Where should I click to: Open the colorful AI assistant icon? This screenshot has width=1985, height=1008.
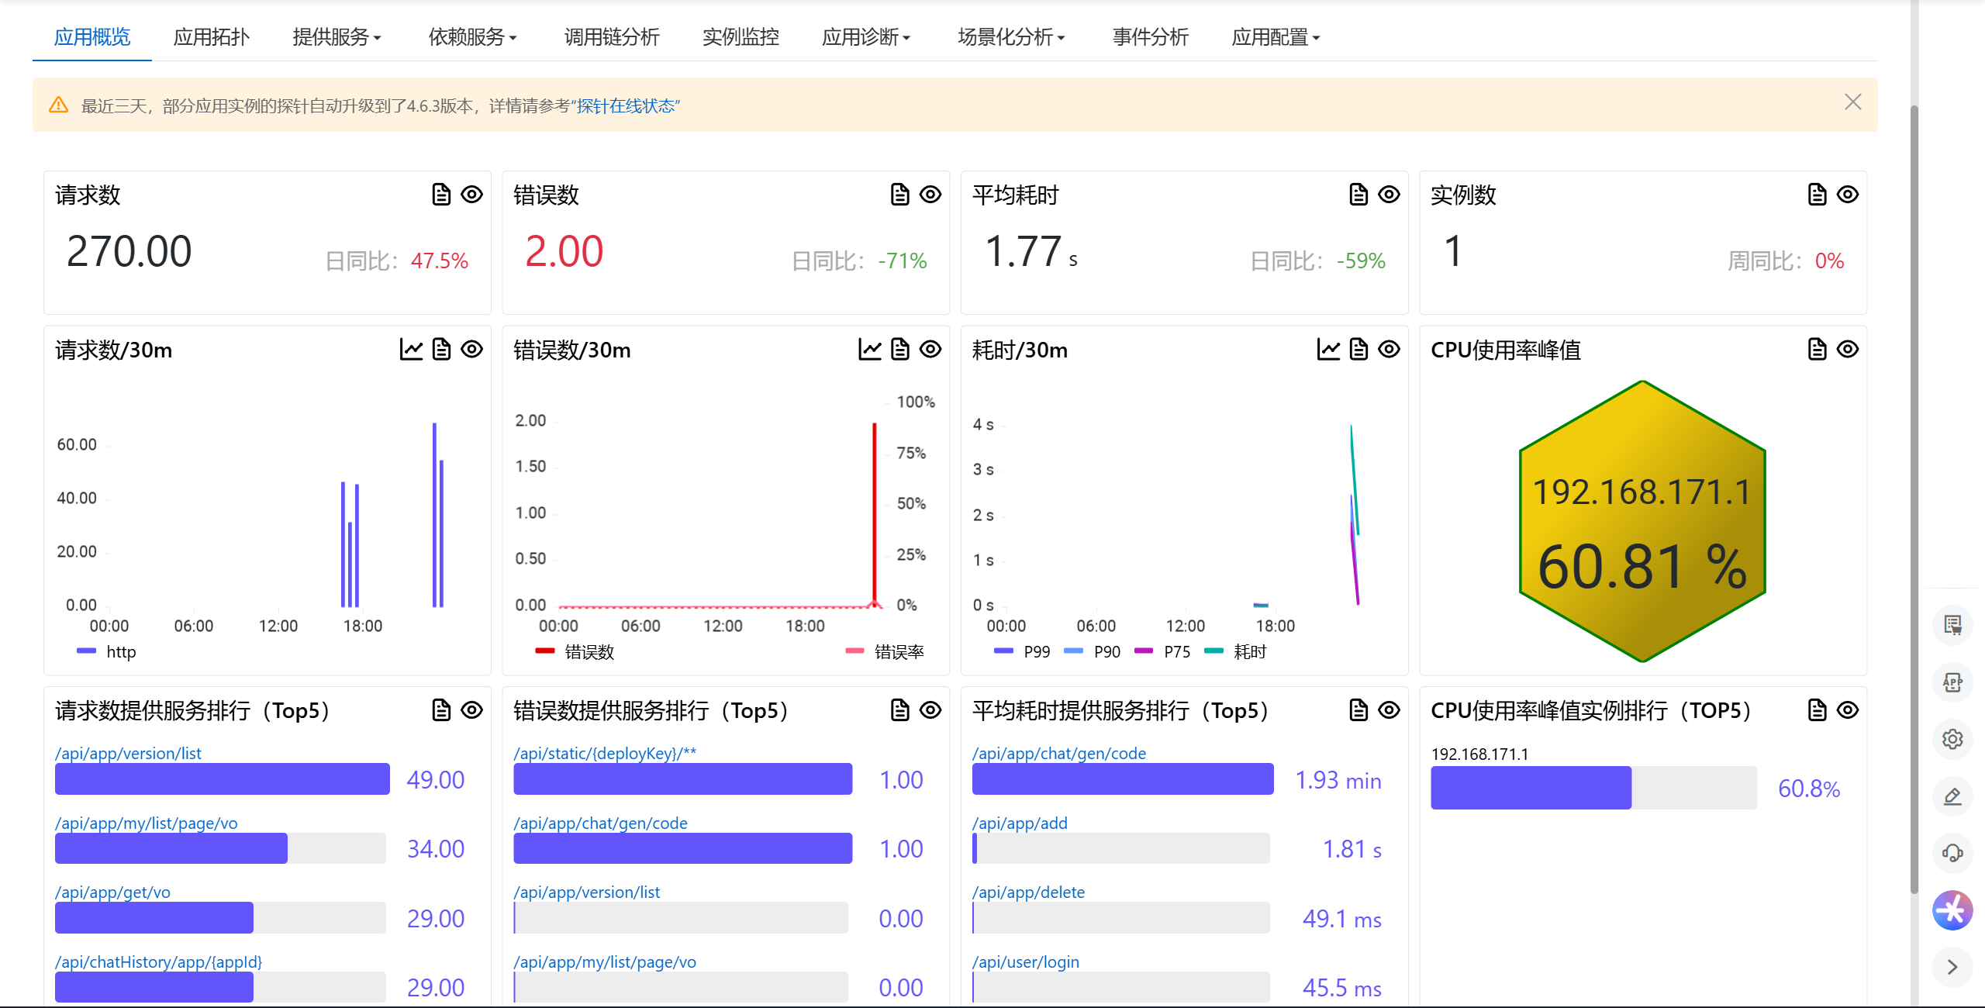tap(1952, 910)
